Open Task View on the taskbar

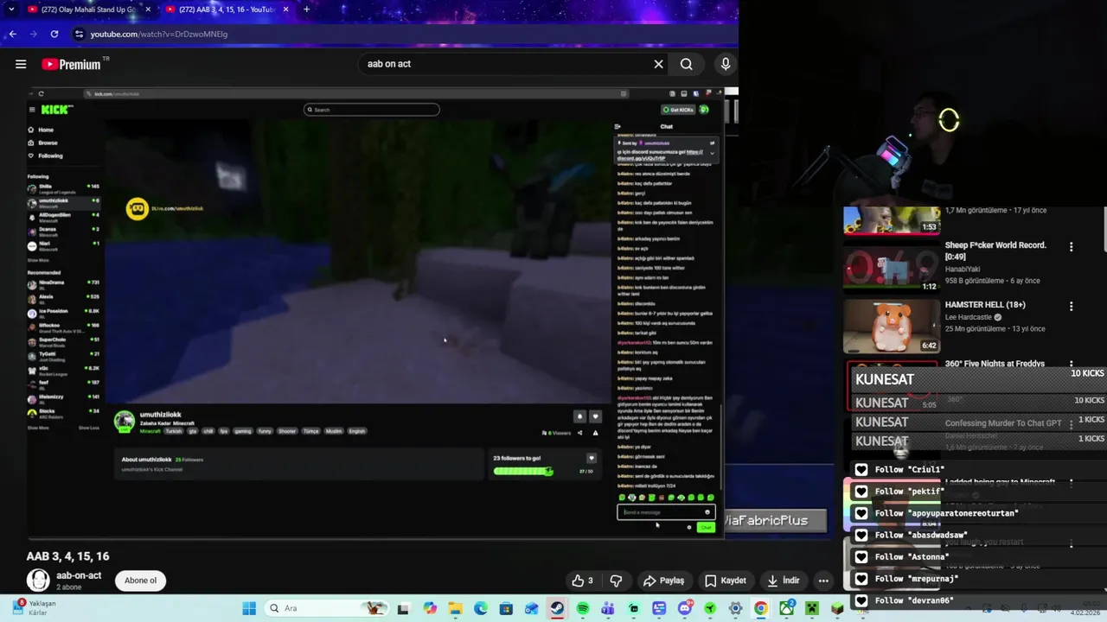coord(403,608)
